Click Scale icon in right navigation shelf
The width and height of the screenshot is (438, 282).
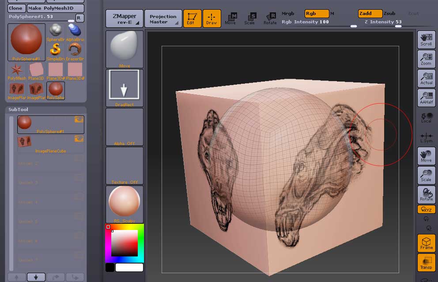[x=426, y=175]
